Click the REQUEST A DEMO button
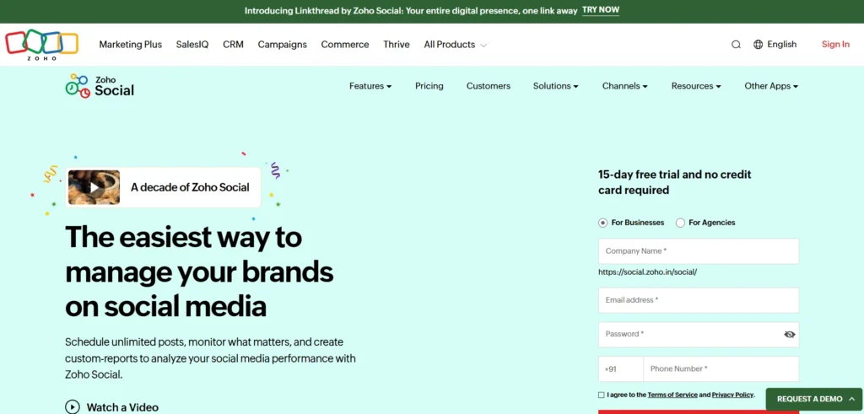The height and width of the screenshot is (414, 864). pyautogui.click(x=814, y=399)
